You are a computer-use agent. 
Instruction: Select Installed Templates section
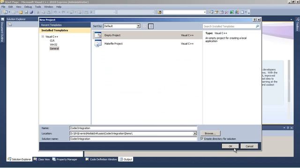point(65,30)
